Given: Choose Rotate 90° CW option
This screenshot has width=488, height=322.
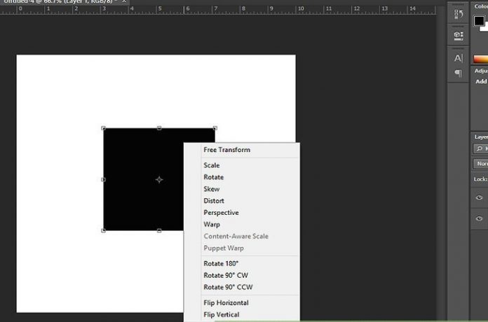Looking at the screenshot, I should click(226, 275).
